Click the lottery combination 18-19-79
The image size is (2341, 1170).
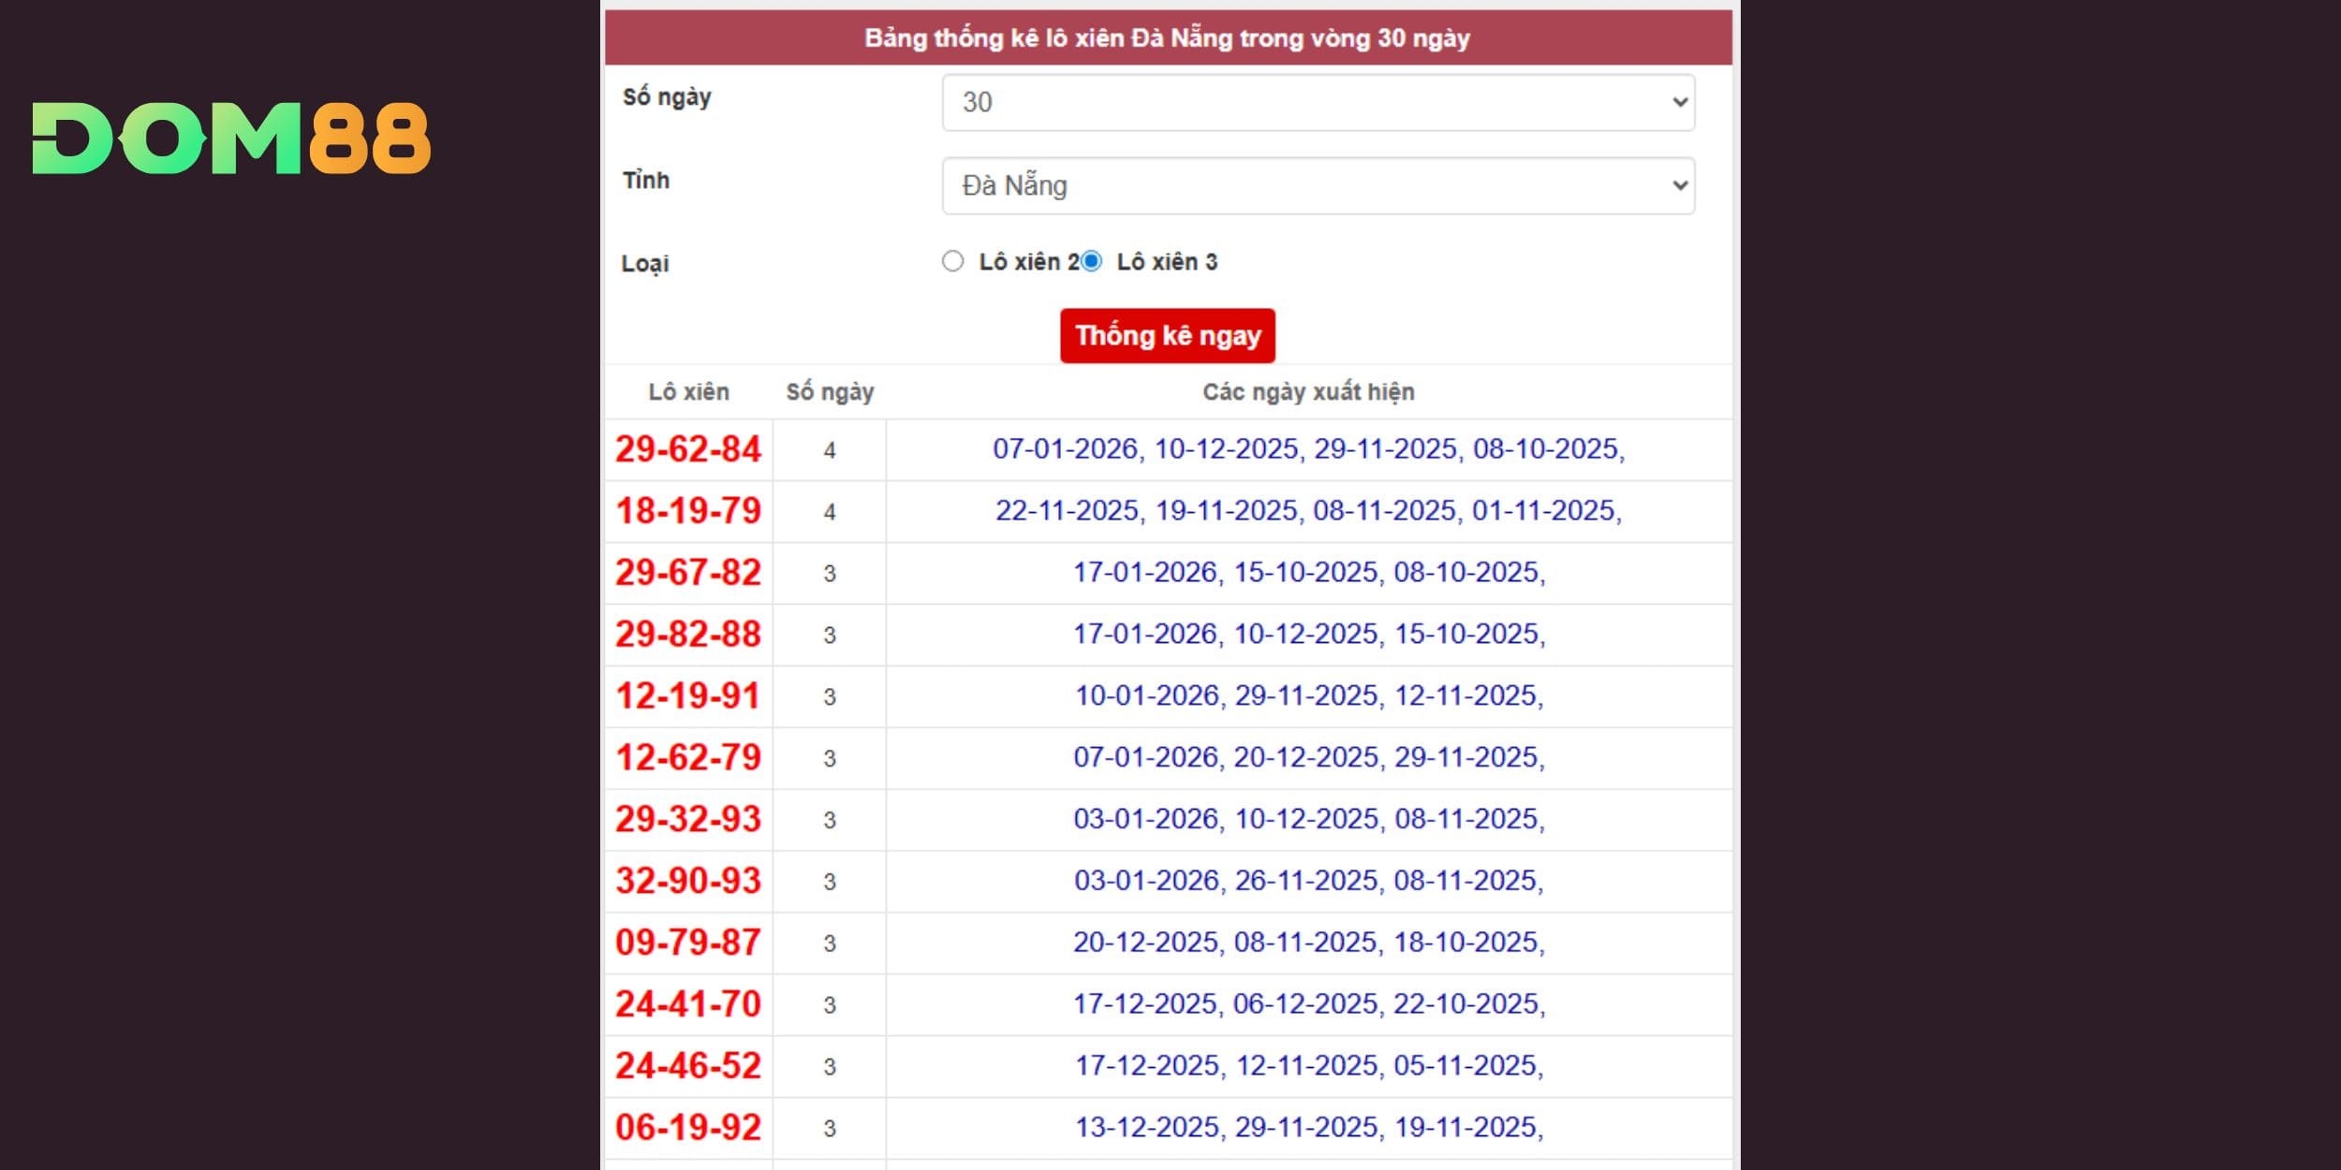[688, 511]
